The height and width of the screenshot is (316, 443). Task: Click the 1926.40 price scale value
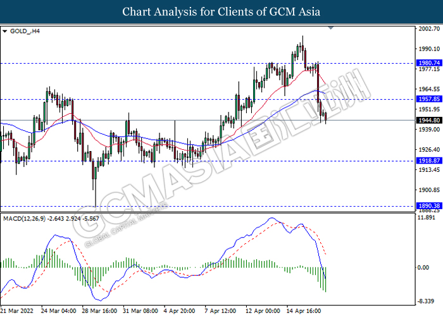429,150
